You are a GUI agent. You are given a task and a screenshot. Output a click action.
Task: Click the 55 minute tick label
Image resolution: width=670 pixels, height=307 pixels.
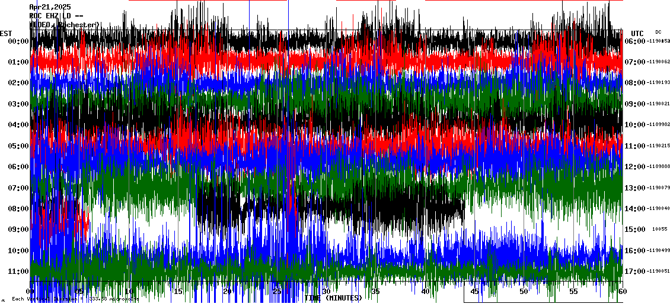point(573,292)
